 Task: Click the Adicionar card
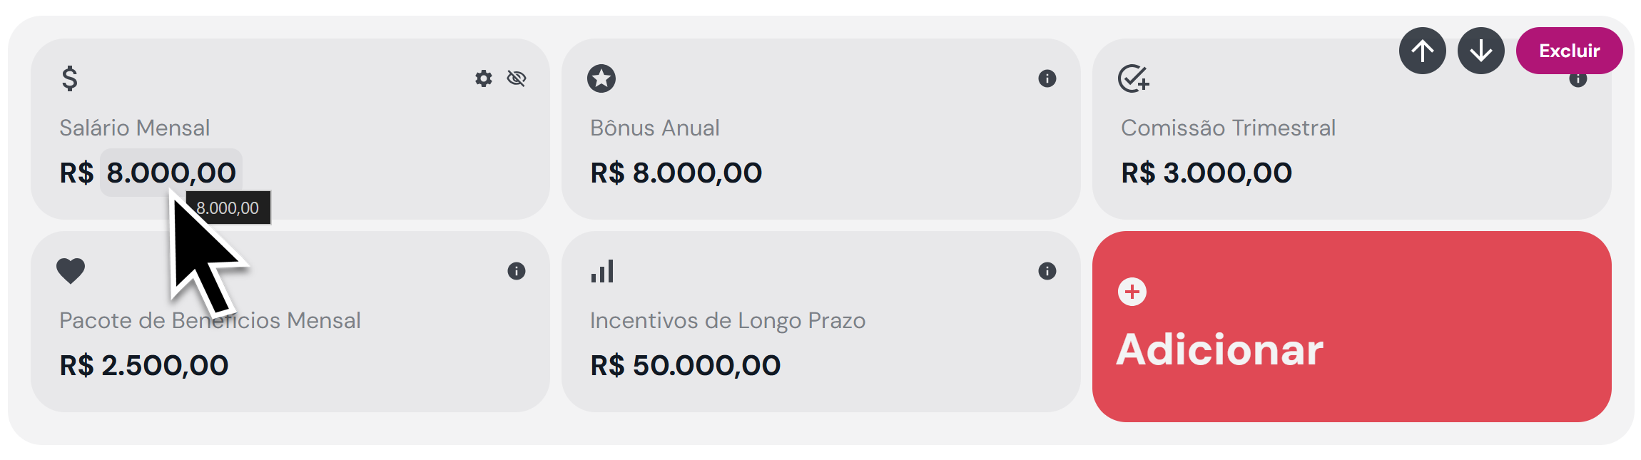coord(1352,327)
